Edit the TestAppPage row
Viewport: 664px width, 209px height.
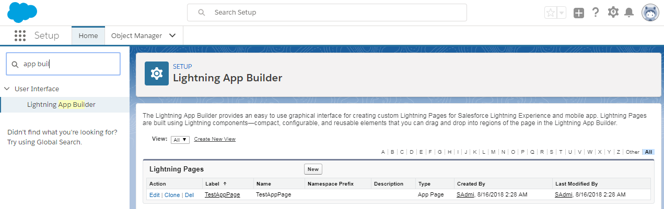pos(155,195)
